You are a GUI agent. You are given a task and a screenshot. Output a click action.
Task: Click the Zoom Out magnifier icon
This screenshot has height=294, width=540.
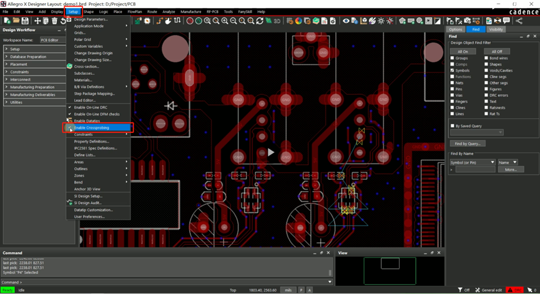pyautogui.click(x=233, y=21)
